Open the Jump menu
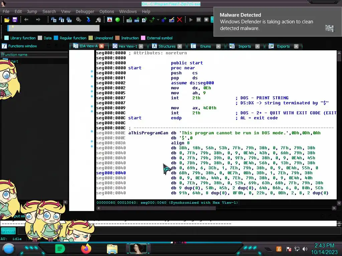The width and height of the screenshot is (342, 256). click(x=32, y=12)
